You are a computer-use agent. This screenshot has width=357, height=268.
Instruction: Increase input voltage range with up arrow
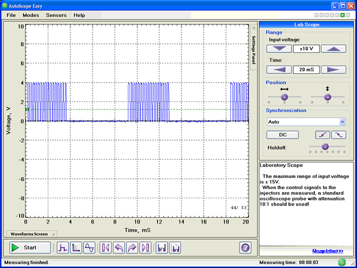pos(333,49)
